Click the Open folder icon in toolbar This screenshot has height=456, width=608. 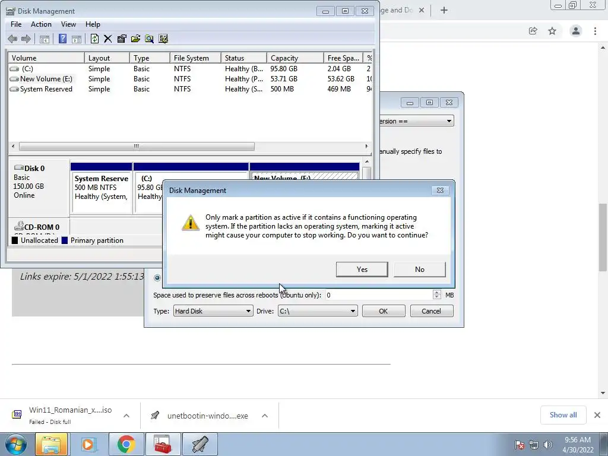pyautogui.click(x=135, y=39)
